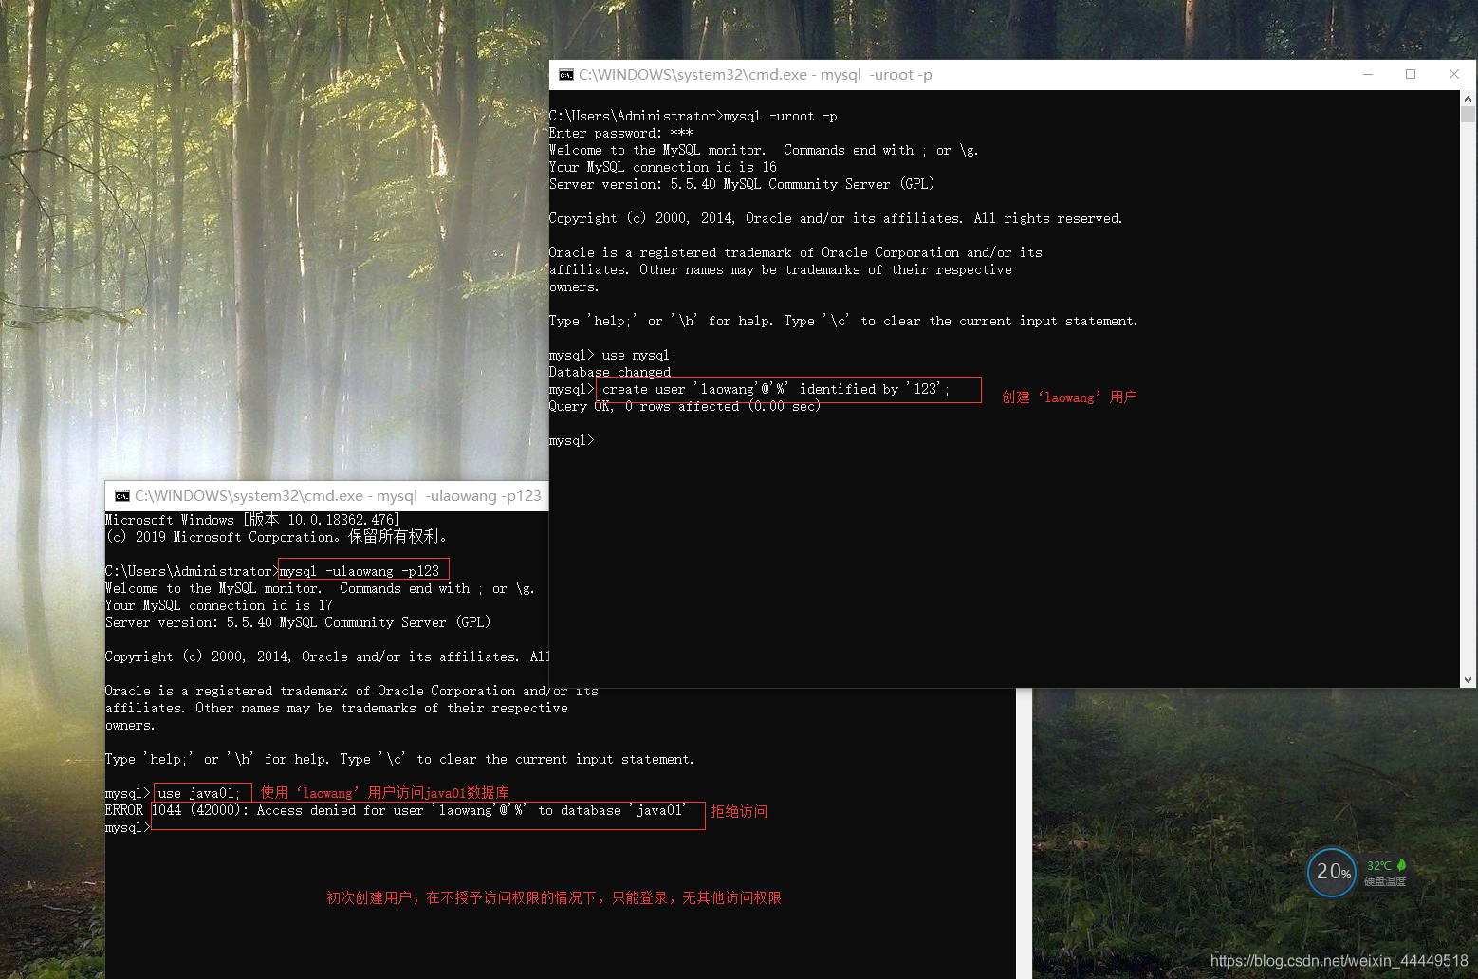
Task: Click the 'Database changed' output line
Action: [x=610, y=373]
